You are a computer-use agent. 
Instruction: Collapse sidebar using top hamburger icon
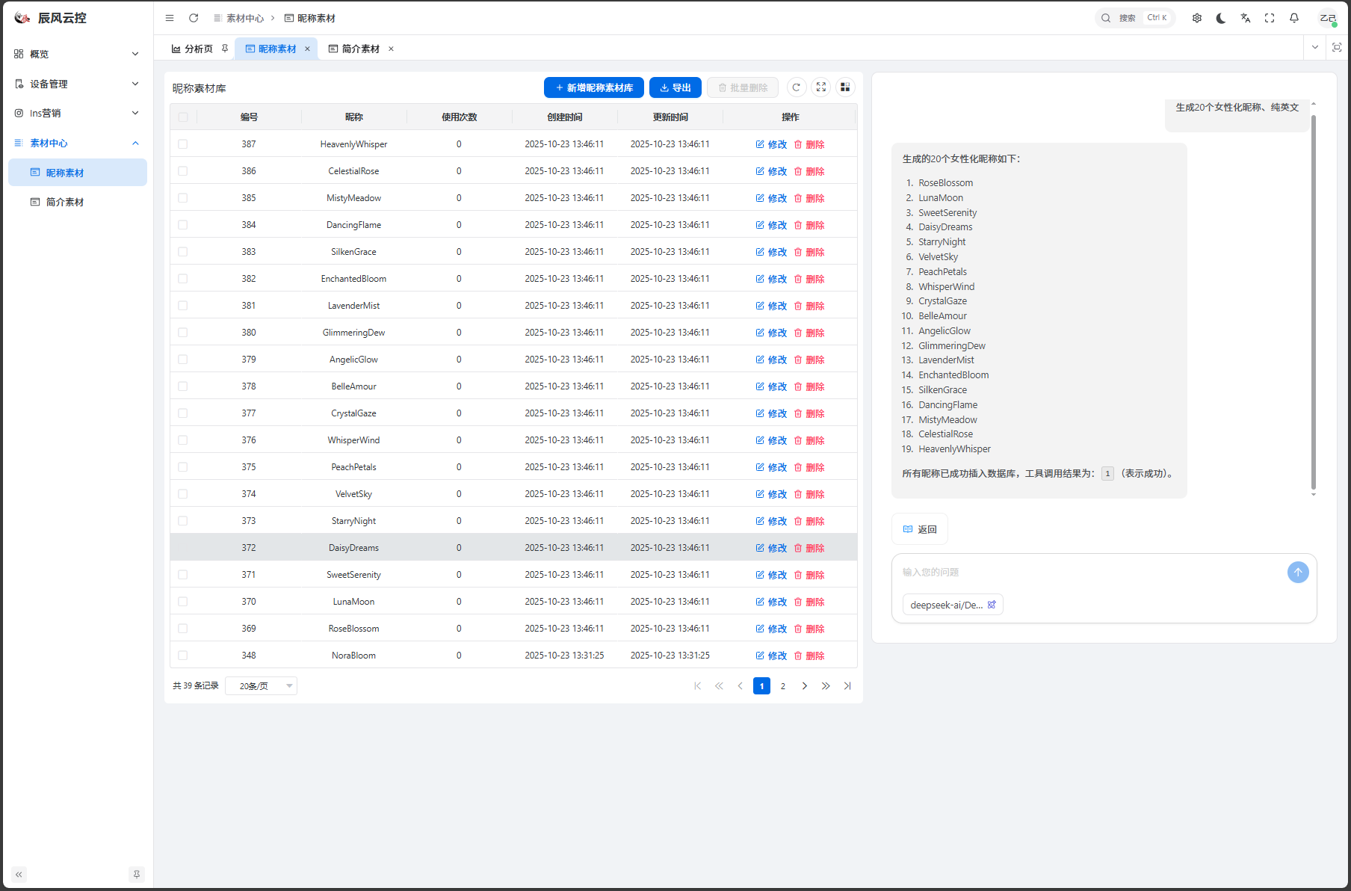pos(170,18)
